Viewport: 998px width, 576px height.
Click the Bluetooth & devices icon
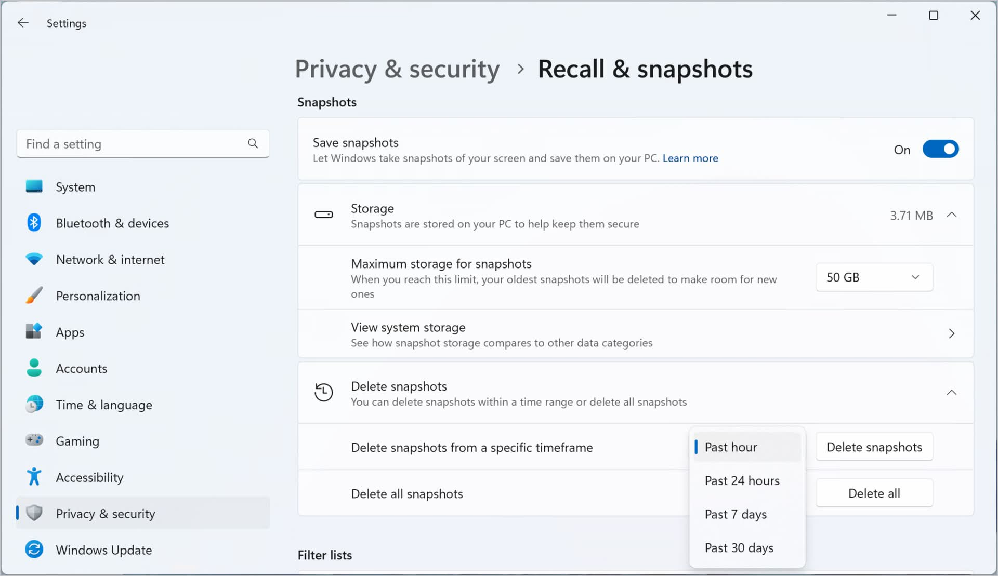[34, 223]
